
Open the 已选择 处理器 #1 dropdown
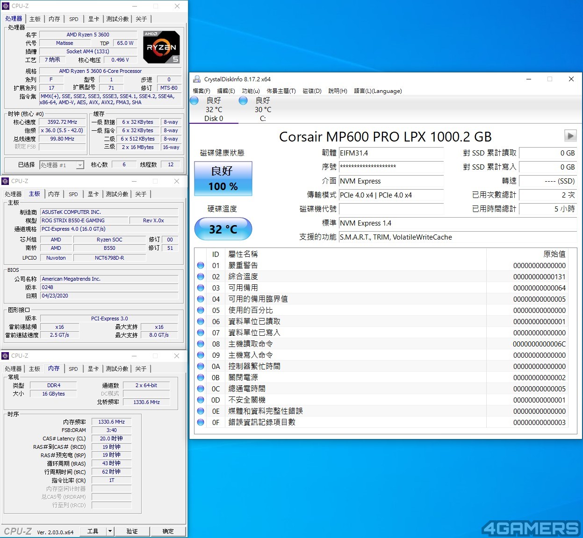61,165
